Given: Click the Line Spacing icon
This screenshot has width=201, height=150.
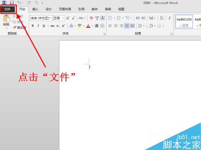Looking at the screenshot, I should (140, 26).
